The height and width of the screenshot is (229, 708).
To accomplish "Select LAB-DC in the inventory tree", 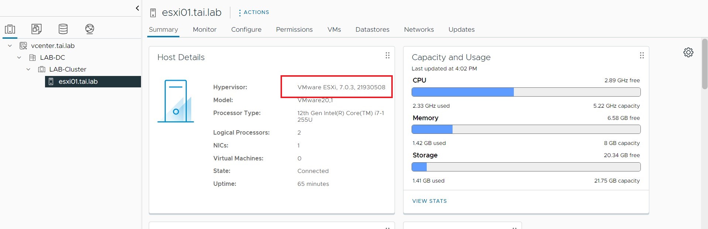I will click(x=52, y=58).
